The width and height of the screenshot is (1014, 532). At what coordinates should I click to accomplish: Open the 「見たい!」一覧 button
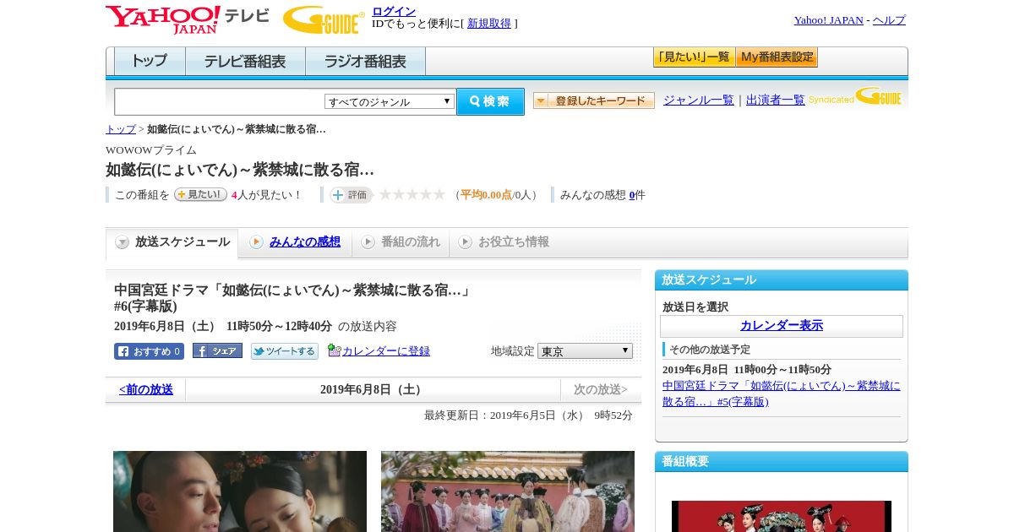click(x=694, y=57)
